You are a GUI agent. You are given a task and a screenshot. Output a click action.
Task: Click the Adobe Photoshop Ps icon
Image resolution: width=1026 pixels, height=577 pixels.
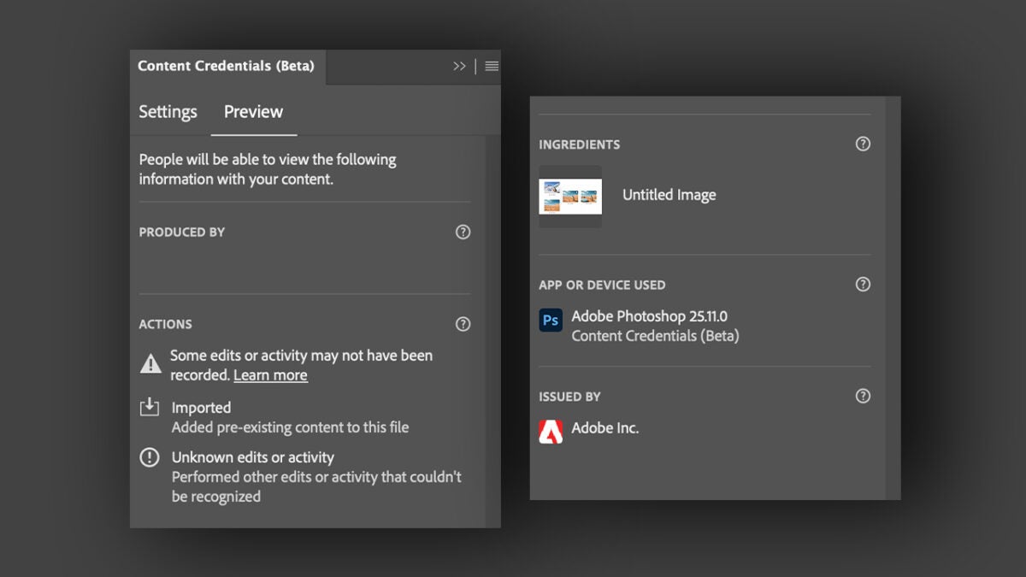551,321
